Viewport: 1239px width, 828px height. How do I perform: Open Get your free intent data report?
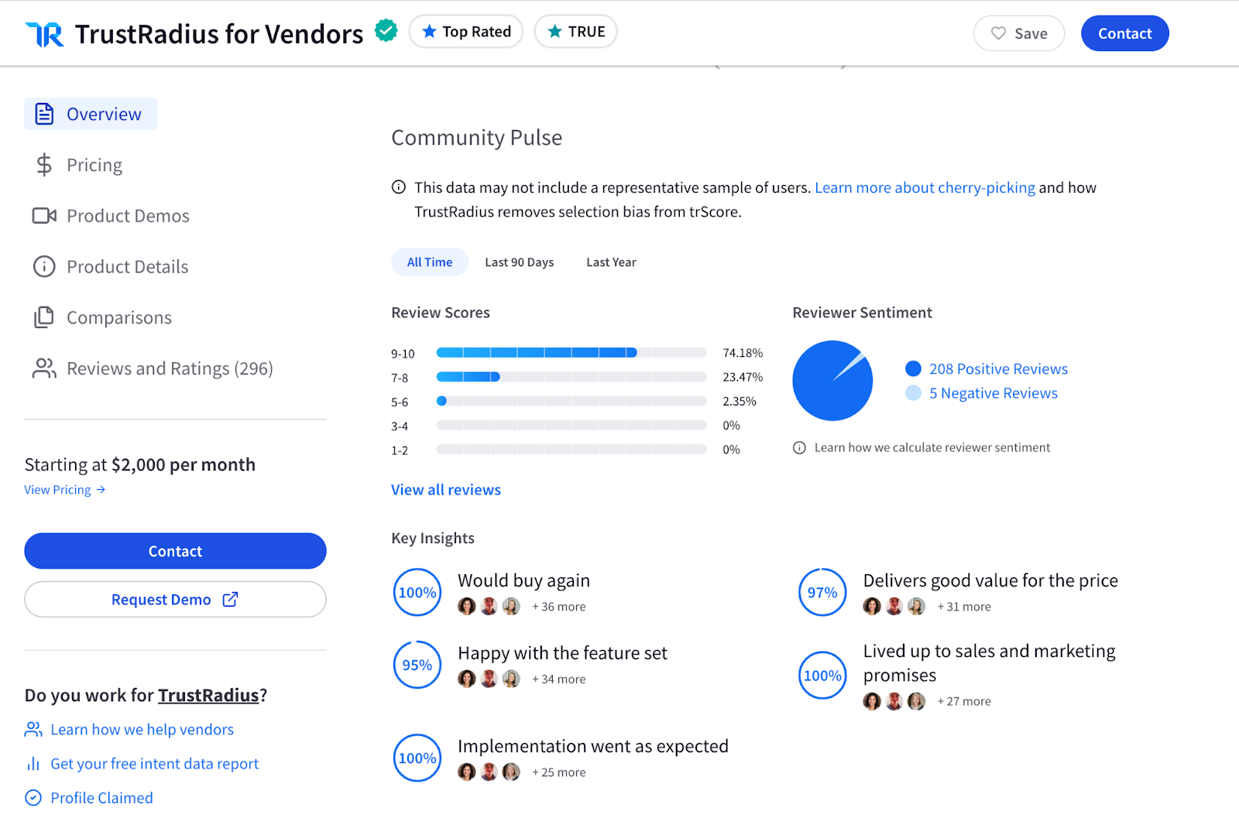(x=154, y=764)
